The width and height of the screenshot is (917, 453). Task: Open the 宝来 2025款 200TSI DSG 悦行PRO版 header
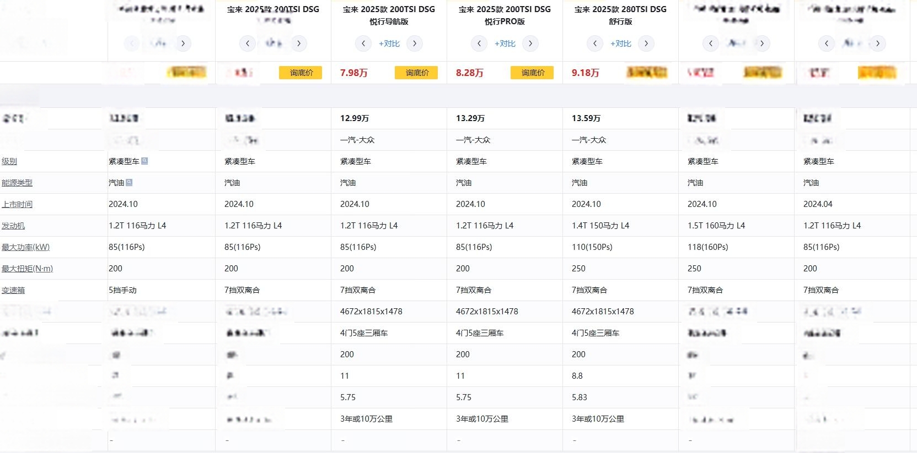[505, 15]
